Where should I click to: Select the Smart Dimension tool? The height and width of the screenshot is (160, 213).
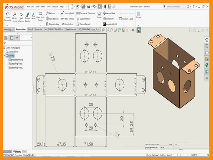click(x=7, y=17)
